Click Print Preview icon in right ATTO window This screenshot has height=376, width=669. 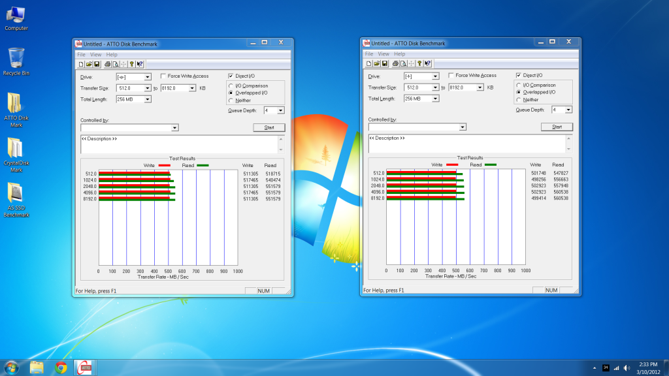pyautogui.click(x=403, y=63)
